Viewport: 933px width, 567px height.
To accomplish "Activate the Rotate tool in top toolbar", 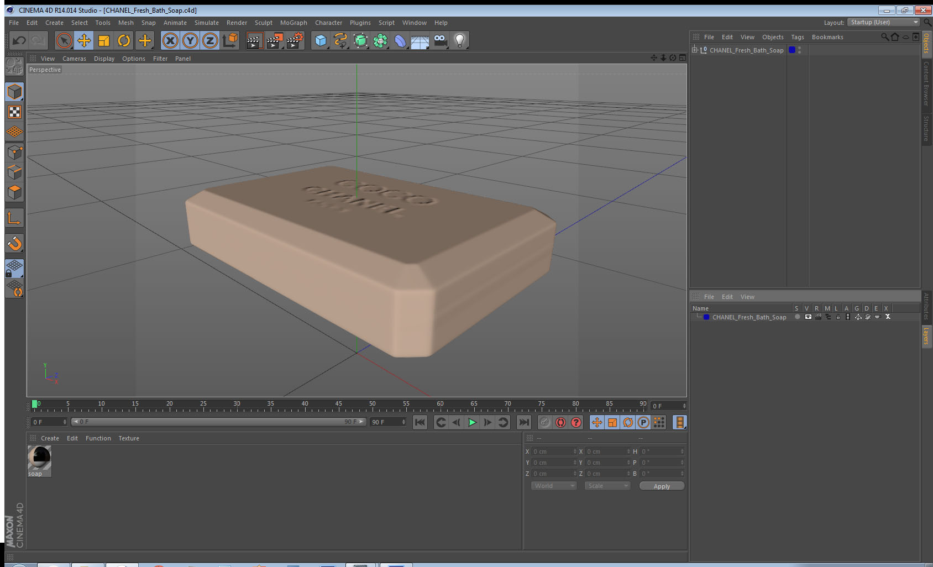I will click(x=124, y=40).
